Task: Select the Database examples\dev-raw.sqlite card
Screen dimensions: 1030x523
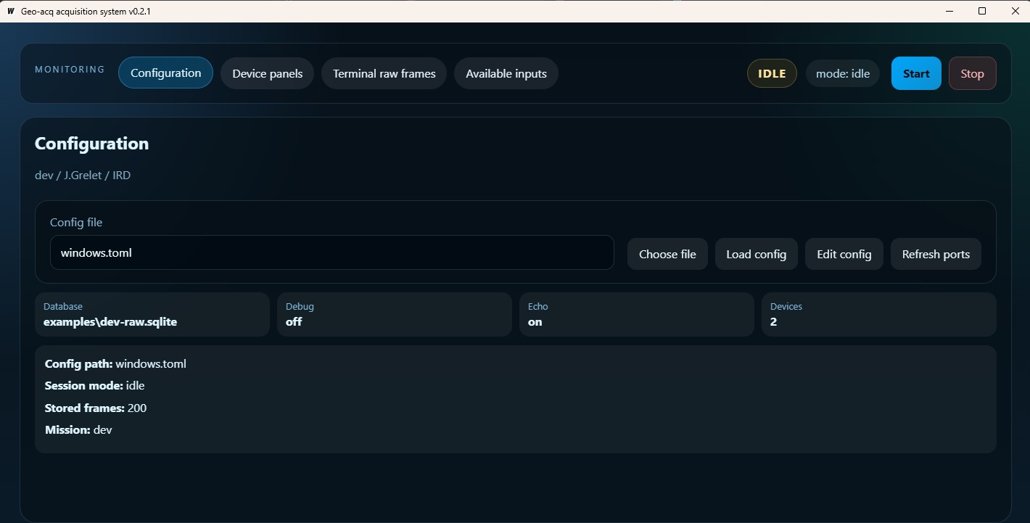Action: point(152,314)
